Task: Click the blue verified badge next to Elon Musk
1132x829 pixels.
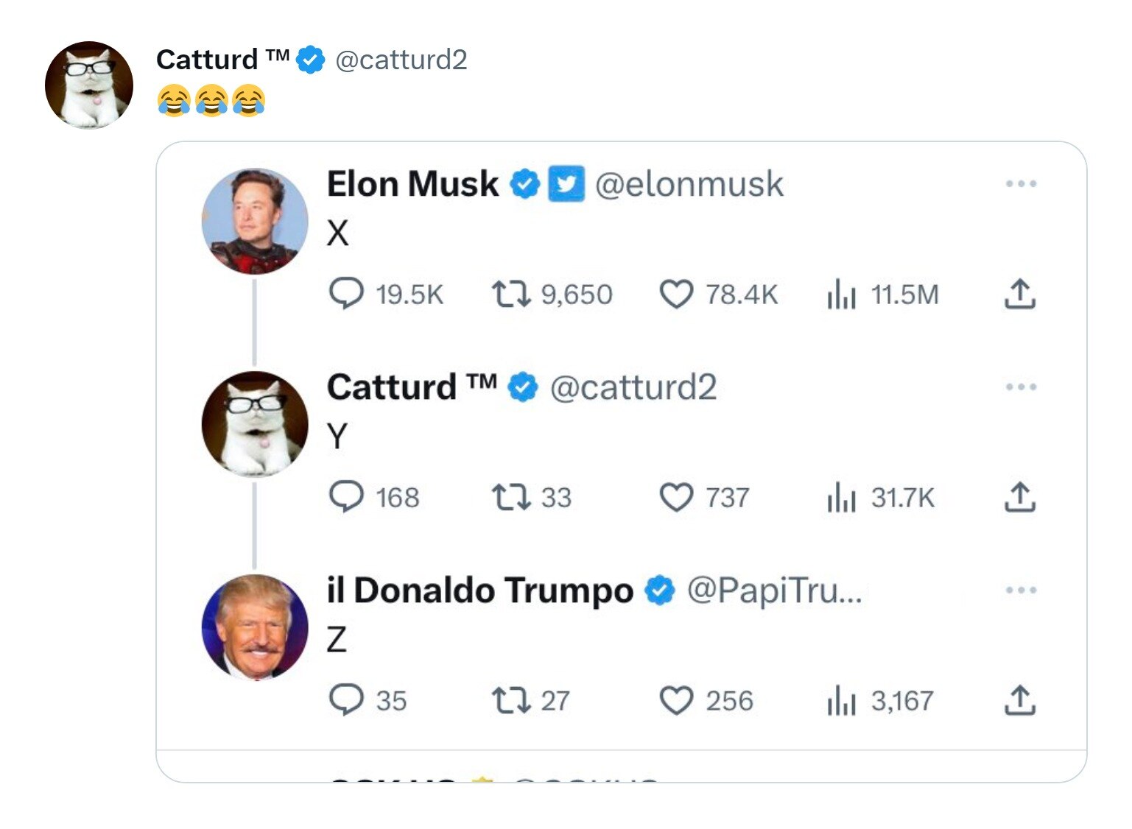Action: tap(525, 184)
